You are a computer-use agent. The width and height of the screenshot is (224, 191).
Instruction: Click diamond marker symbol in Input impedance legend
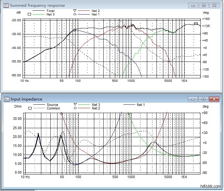[75, 108]
